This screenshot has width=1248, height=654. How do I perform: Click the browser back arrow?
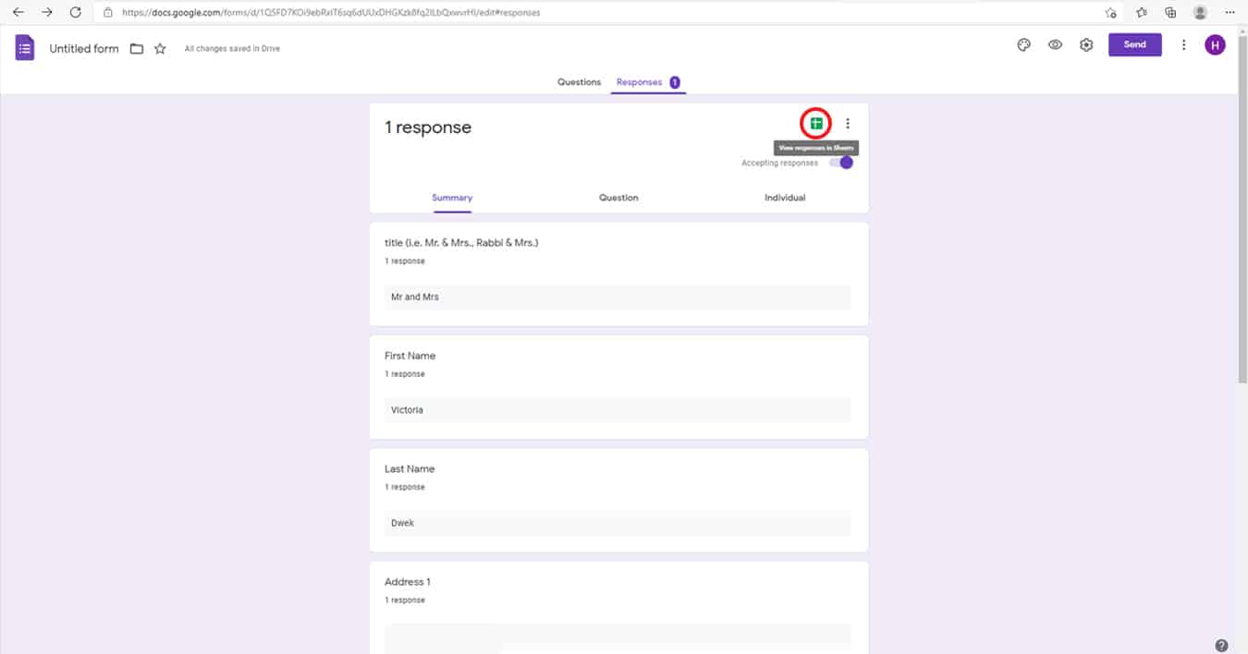tap(18, 13)
